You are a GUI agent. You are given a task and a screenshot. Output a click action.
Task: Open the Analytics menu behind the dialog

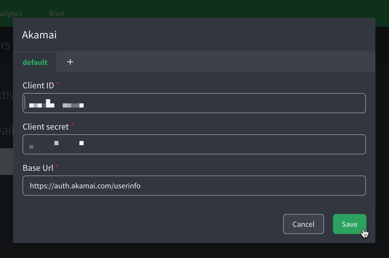(x=11, y=14)
